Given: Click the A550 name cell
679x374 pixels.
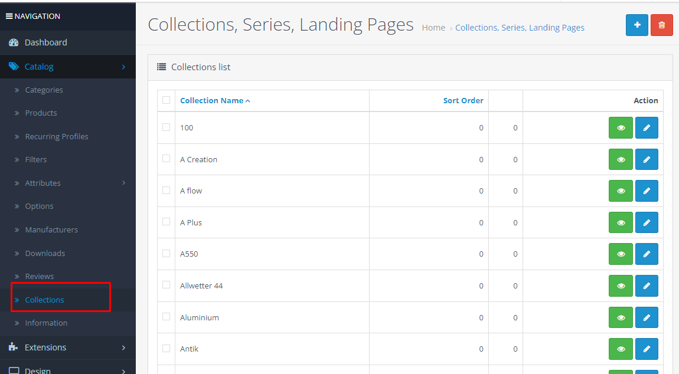Looking at the screenshot, I should pos(272,254).
